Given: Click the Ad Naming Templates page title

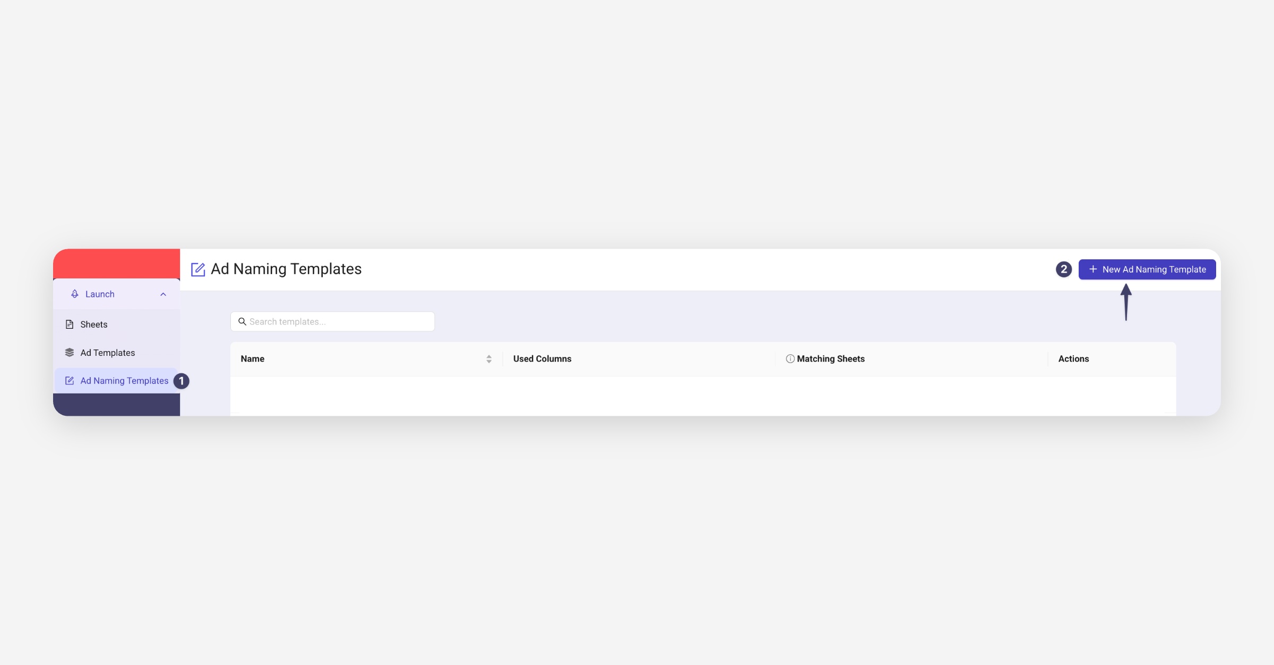Looking at the screenshot, I should click(286, 269).
